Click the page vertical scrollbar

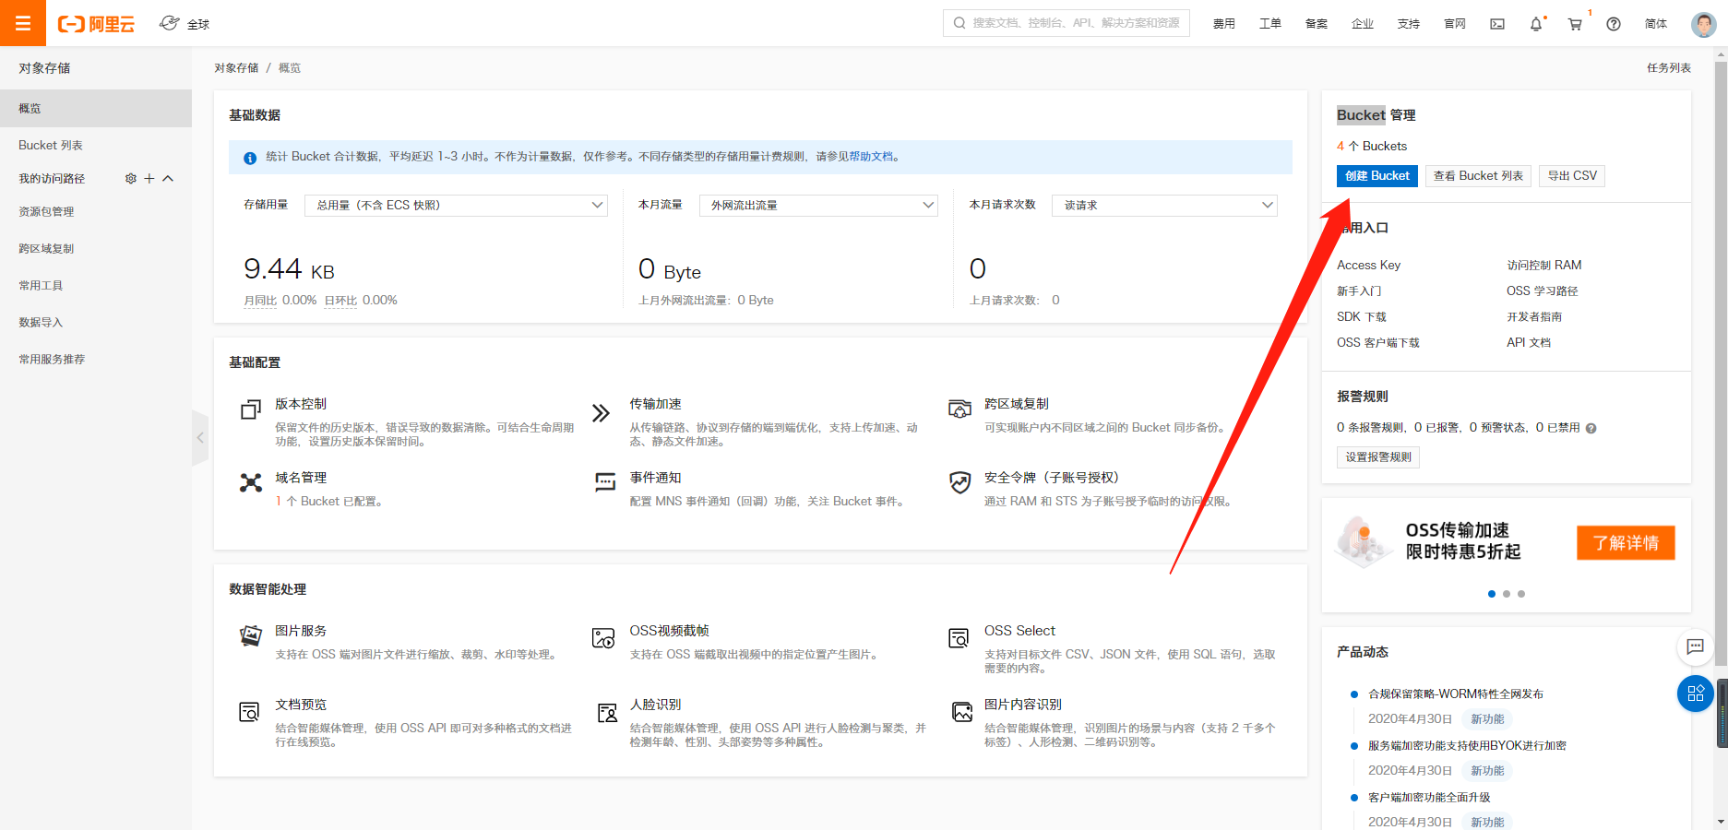click(x=1721, y=362)
